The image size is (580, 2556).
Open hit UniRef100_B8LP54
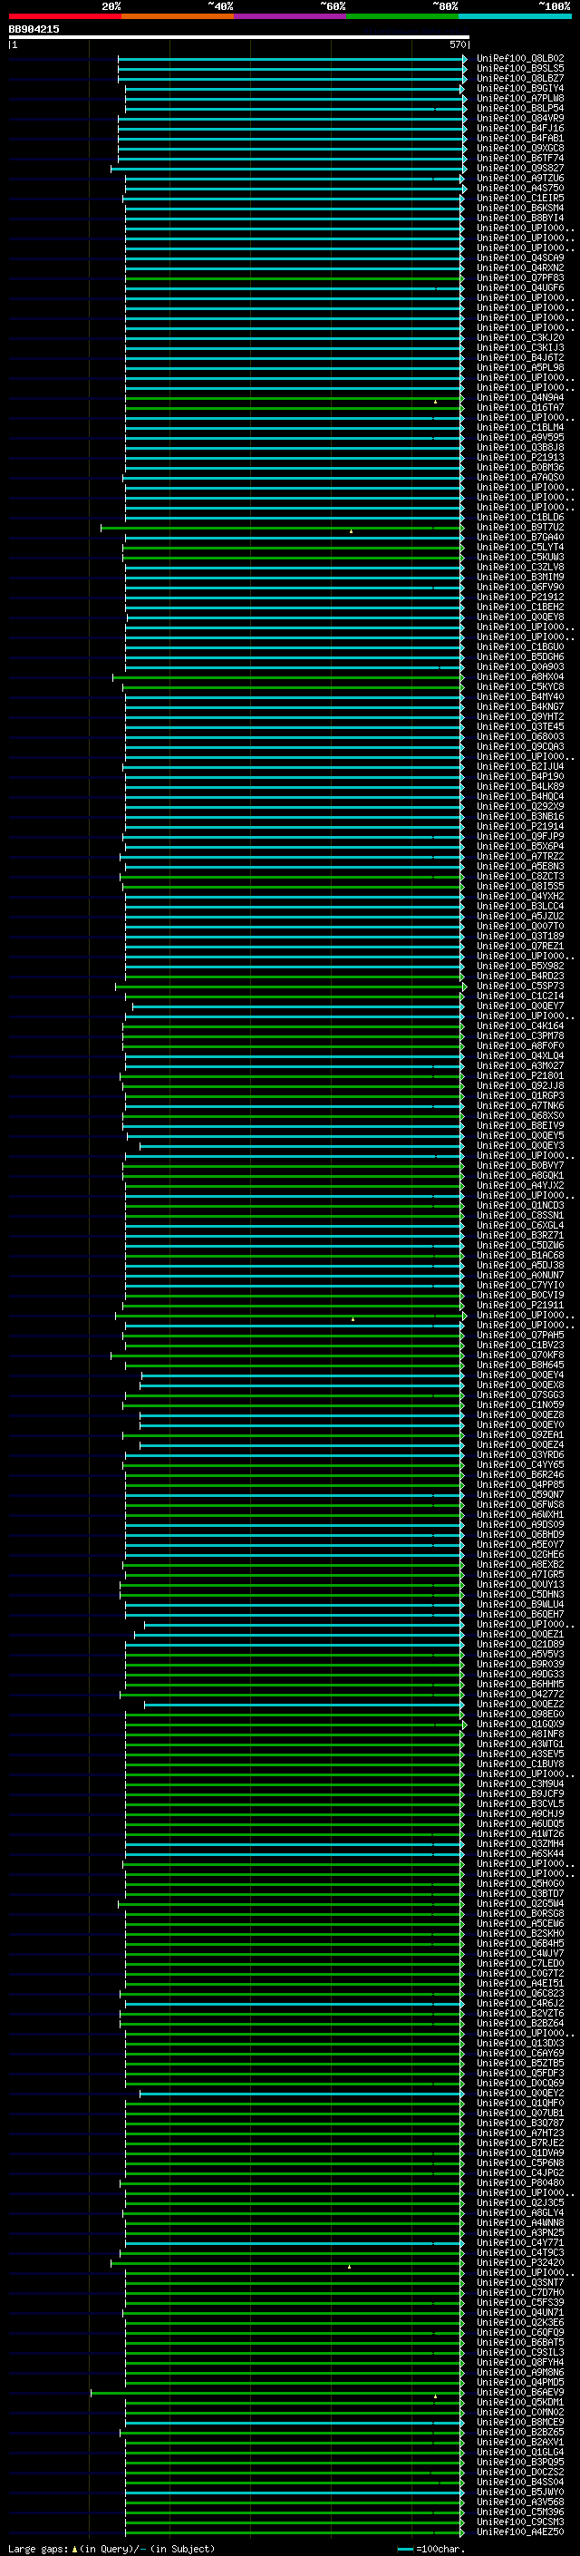tap(519, 108)
